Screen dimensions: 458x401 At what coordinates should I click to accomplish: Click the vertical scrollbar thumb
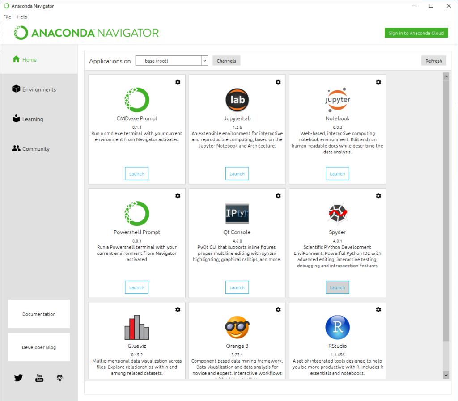(446, 211)
